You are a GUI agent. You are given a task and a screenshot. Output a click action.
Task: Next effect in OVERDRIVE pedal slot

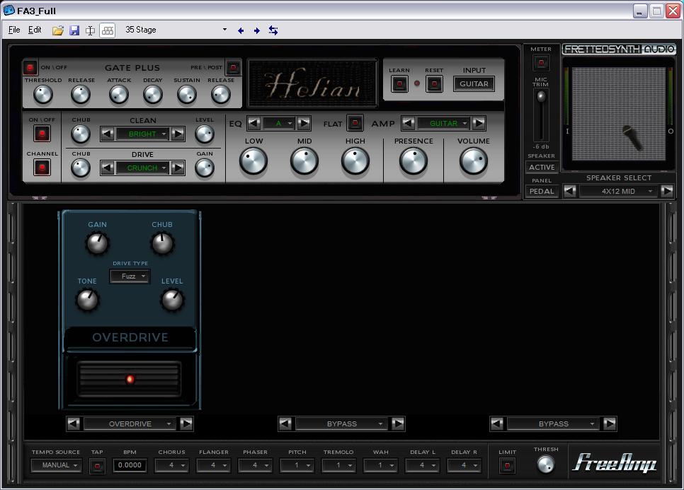[x=186, y=424]
